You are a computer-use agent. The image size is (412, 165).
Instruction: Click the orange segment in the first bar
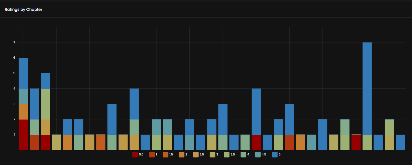tap(23, 111)
